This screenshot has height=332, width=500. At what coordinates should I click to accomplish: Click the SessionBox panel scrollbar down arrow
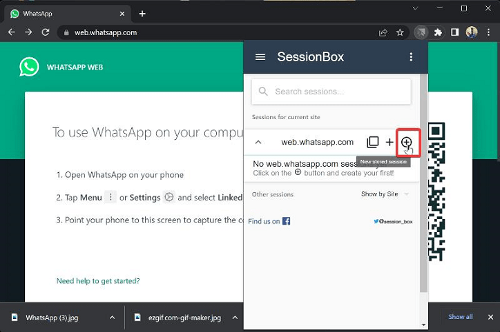point(423,324)
